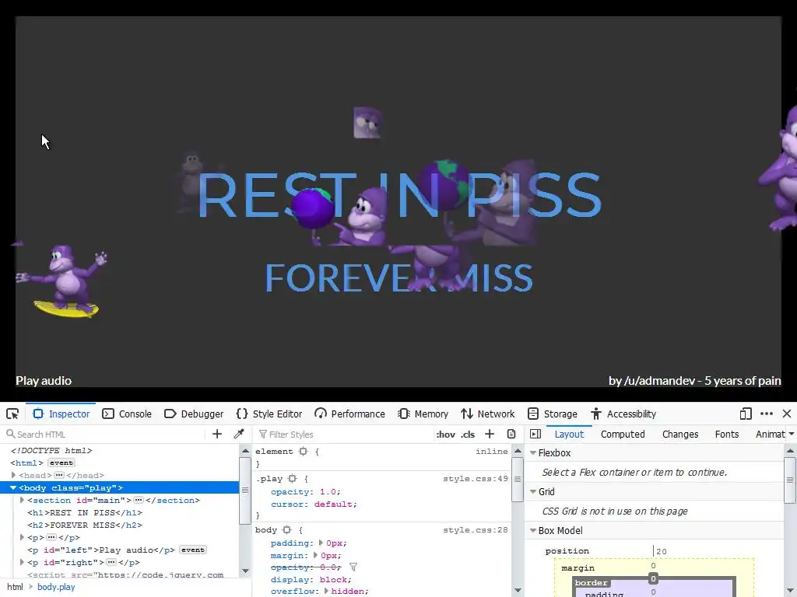Open the Inspector panel
Viewport: 797px width, 597px height.
pyautogui.click(x=61, y=414)
